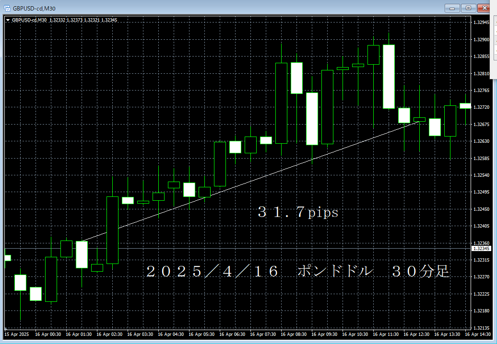
Task: Click the '16 Apr 03:30' time axis label
Action: click(x=140, y=334)
